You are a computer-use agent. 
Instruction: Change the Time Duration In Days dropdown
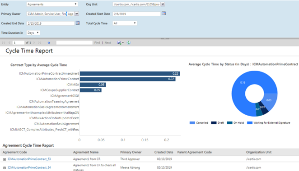[x=33, y=33]
